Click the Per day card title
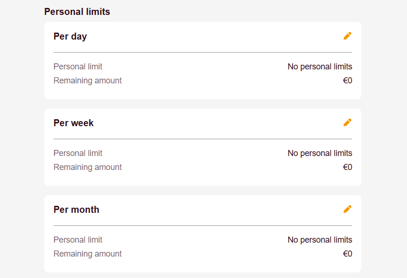This screenshot has width=407, height=278. 70,36
